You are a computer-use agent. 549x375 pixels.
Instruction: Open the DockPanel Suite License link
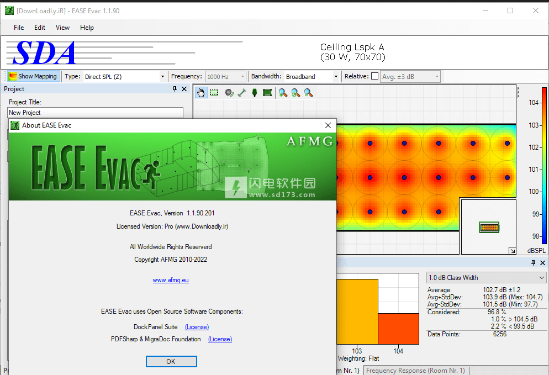click(x=197, y=327)
